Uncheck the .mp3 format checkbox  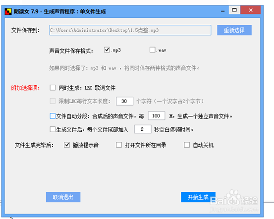pos(107,50)
